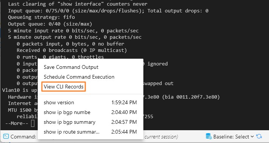Click the 1:59:24 PM timestamp
Image resolution: width=269 pixels, height=143 pixels.
[x=124, y=102]
